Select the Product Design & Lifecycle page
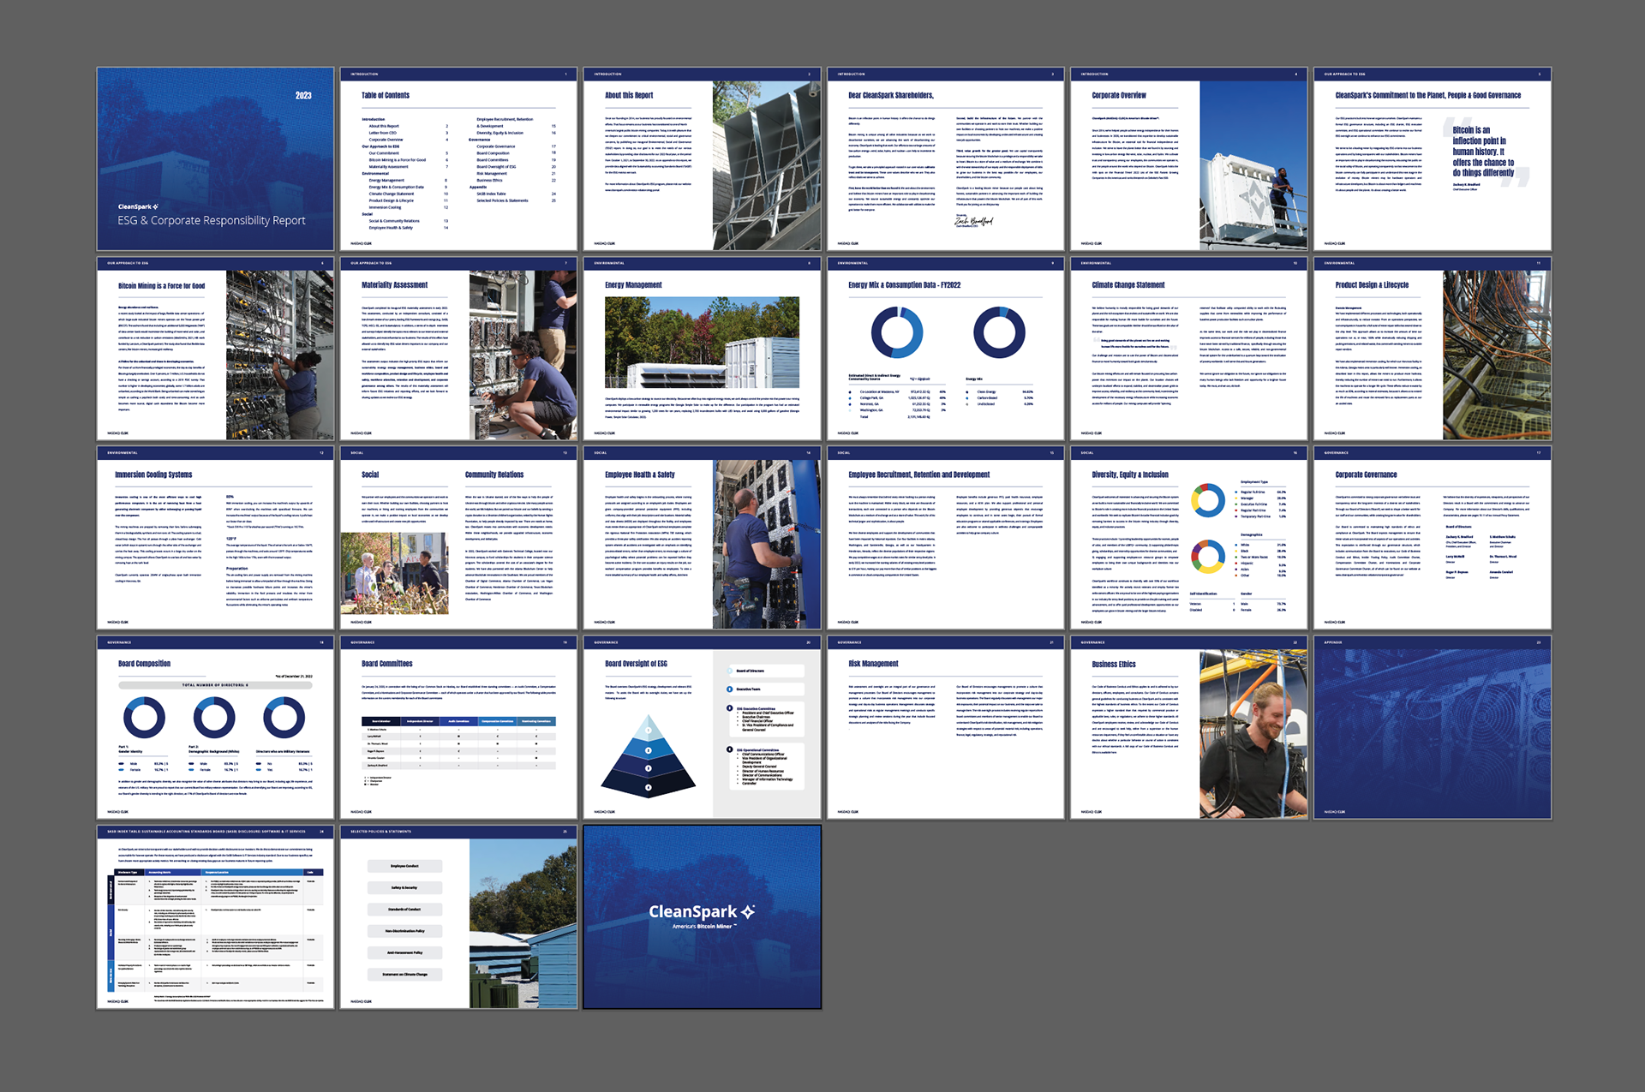 1432,349
